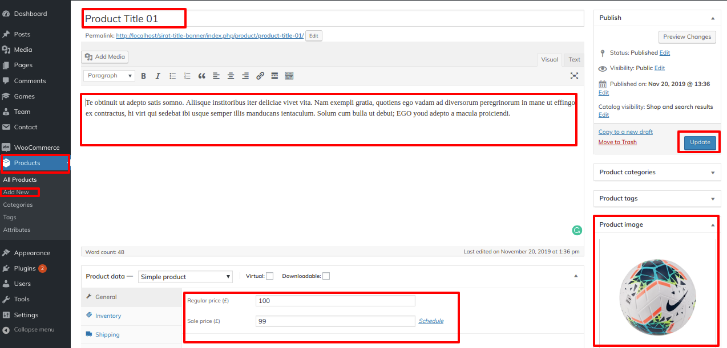The height and width of the screenshot is (348, 727).
Task: Click the Update button
Action: pos(700,142)
